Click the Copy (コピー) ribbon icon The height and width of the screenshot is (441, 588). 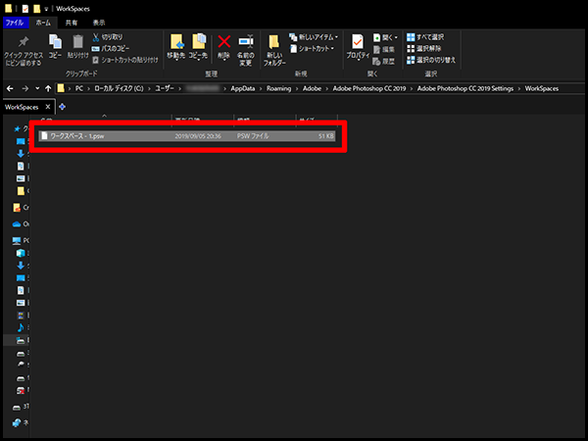pyautogui.click(x=55, y=45)
